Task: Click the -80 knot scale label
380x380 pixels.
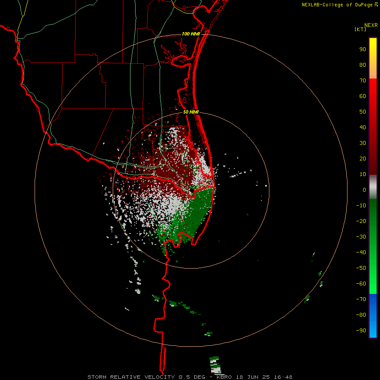Action: 361,315
